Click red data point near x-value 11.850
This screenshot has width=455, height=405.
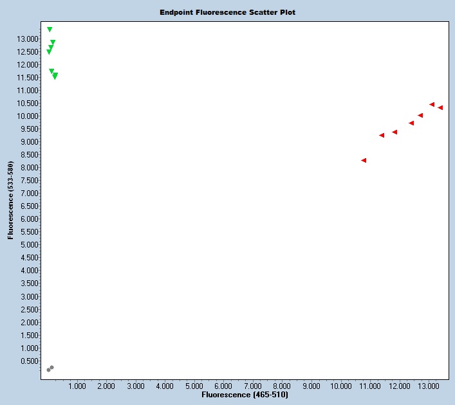[395, 132]
